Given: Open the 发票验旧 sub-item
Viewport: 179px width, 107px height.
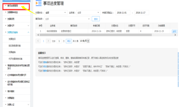Looking at the screenshot, I should [x=12, y=39].
